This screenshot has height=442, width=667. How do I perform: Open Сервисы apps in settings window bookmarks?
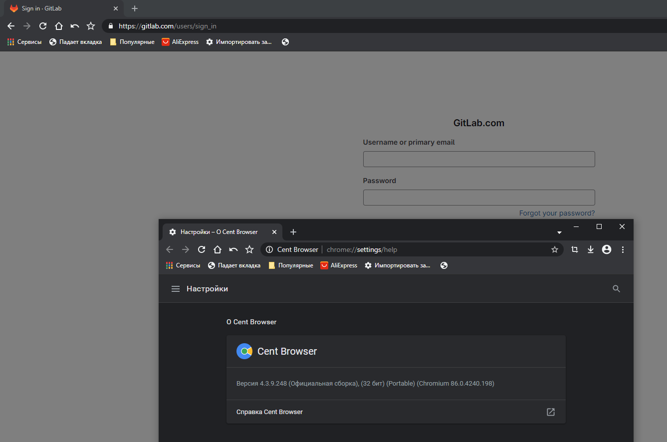coord(183,265)
